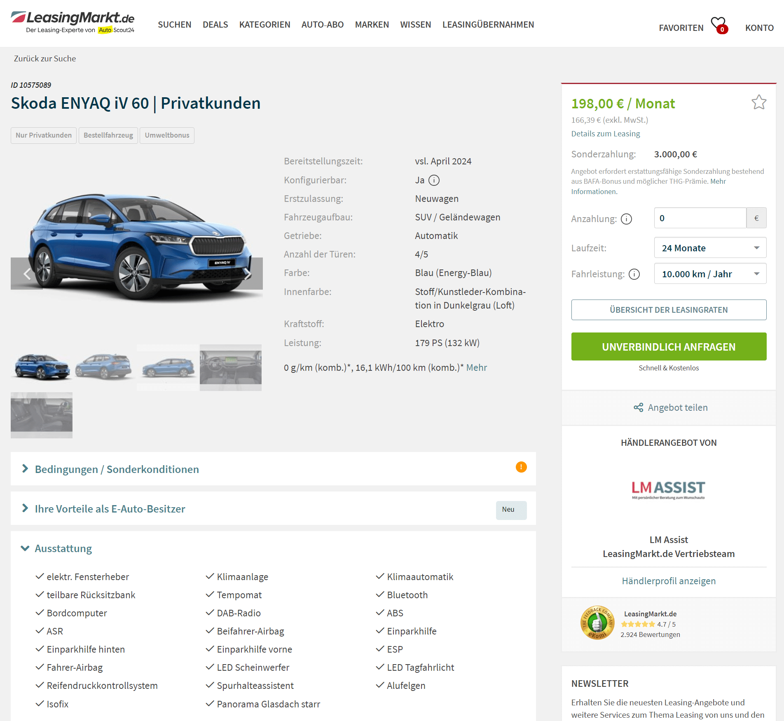The width and height of the screenshot is (784, 721).
Task: Click the orange warning icon on Bedingungen
Action: tap(521, 467)
